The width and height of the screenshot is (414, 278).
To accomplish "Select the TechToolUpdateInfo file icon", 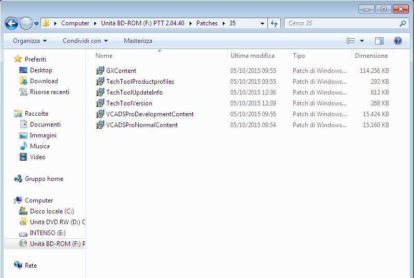I will (101, 92).
